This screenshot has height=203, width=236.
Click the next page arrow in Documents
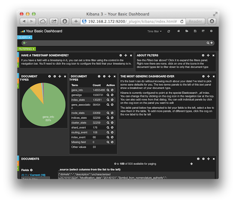point(191,164)
